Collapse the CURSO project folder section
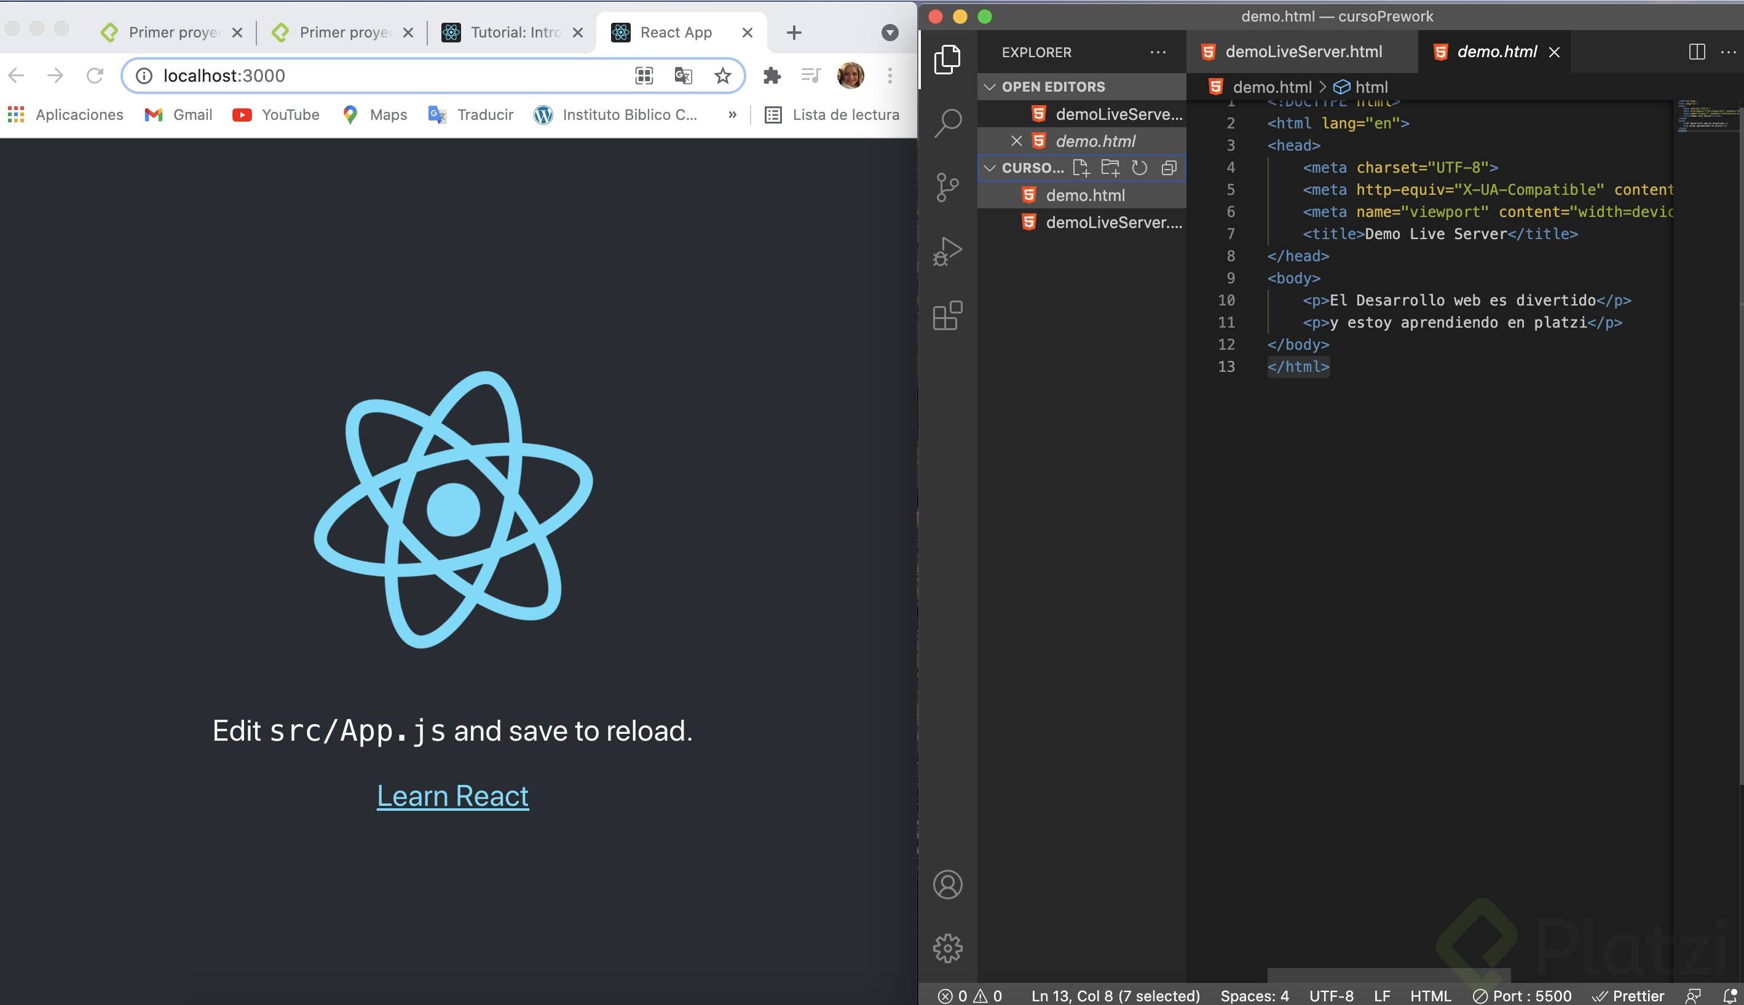This screenshot has width=1744, height=1005. 990,168
